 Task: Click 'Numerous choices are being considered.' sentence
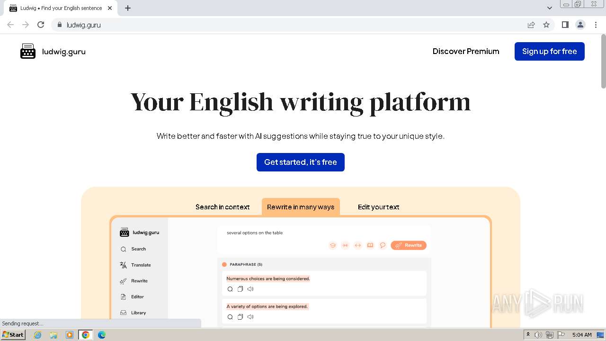(268, 278)
